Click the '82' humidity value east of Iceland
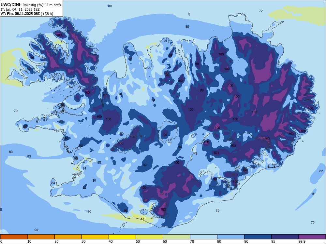 coord(321,171)
